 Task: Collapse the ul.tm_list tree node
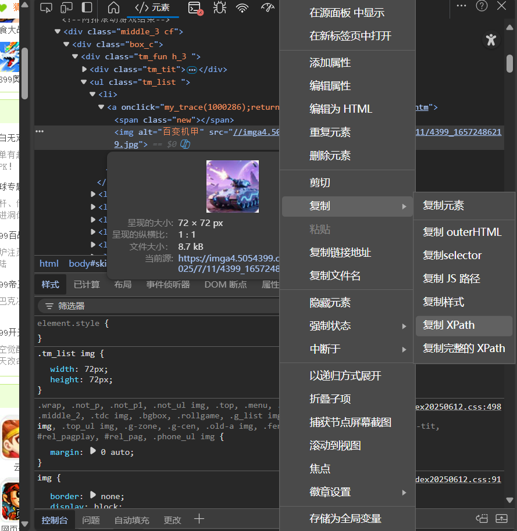click(84, 81)
